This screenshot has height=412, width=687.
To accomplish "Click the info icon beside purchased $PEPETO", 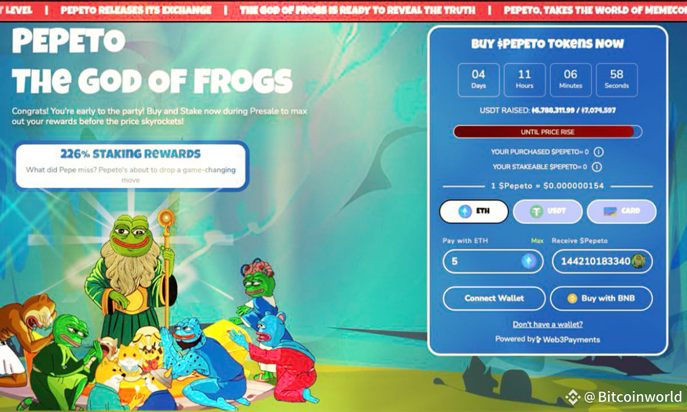I will 598,152.
